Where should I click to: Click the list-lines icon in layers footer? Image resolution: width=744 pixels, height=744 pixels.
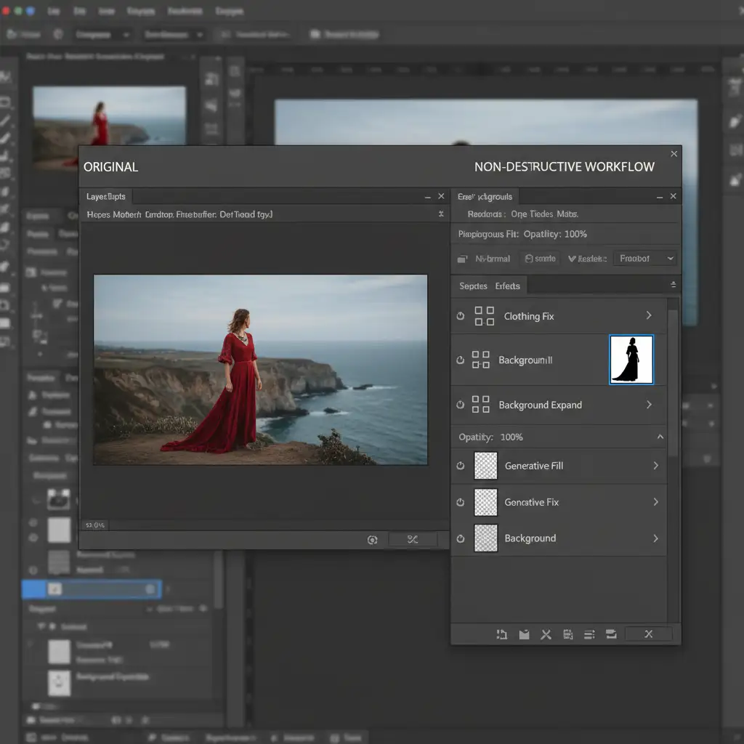coord(589,634)
